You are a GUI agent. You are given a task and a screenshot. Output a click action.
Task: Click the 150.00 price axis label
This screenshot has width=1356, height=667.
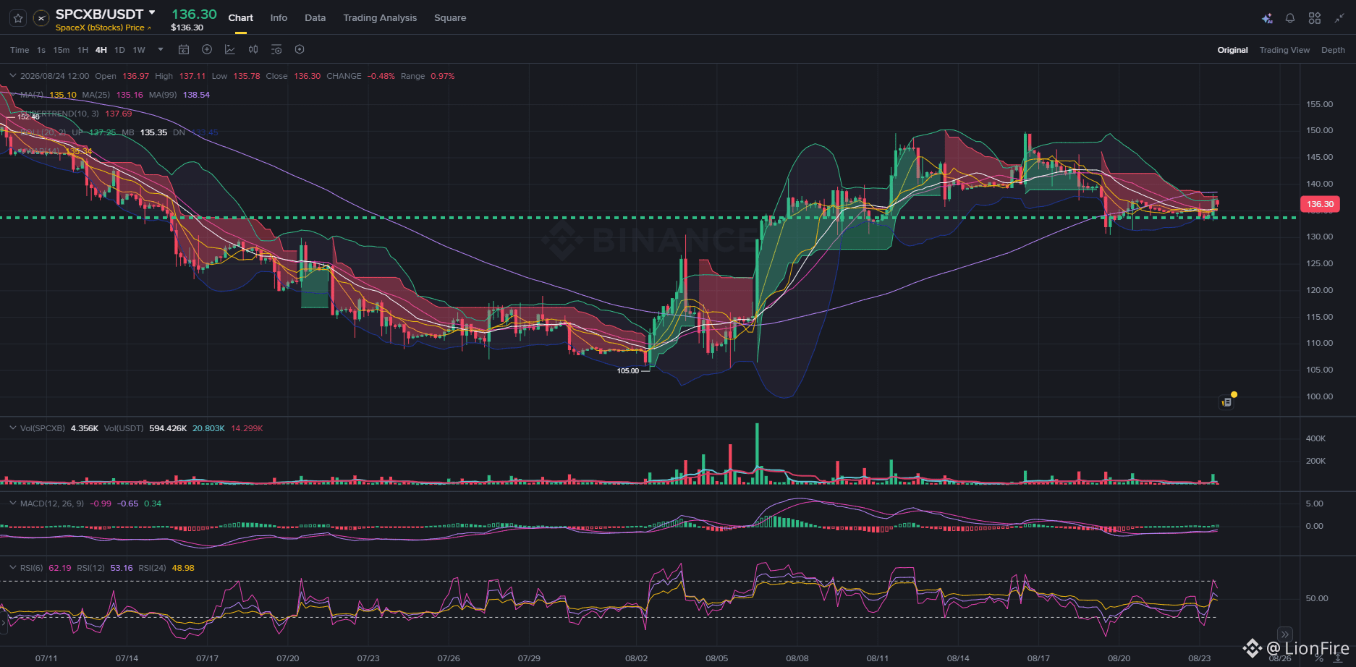(1319, 130)
